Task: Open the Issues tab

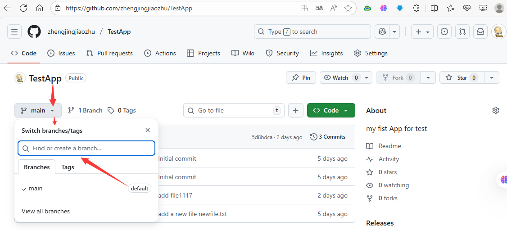Action: (61, 53)
